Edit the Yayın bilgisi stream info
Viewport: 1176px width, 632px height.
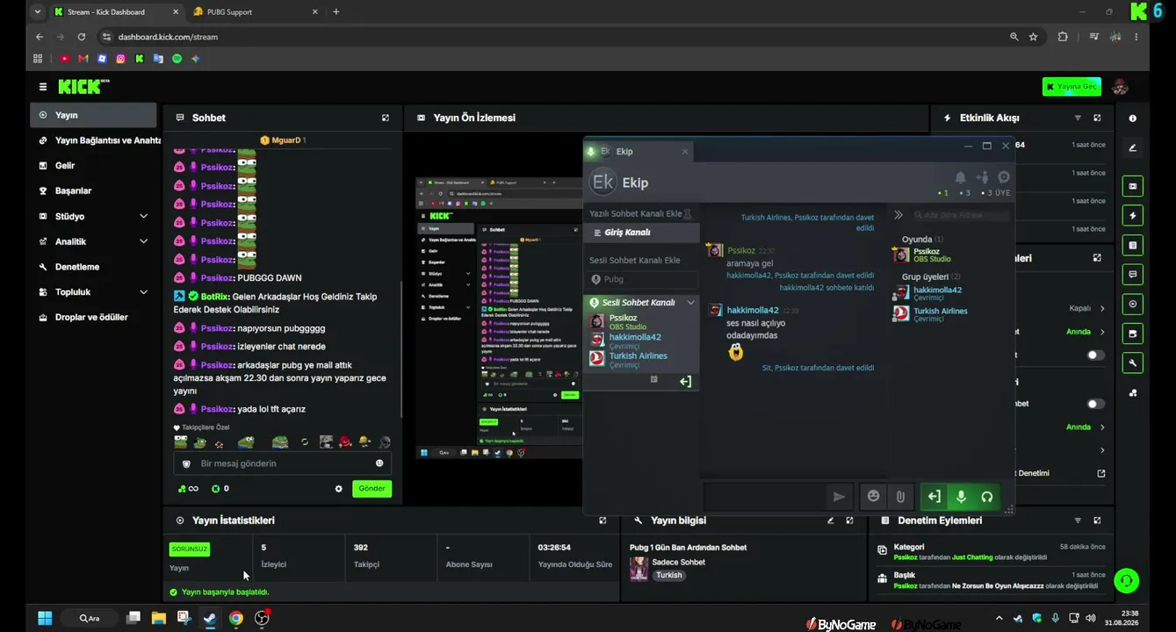coord(831,521)
